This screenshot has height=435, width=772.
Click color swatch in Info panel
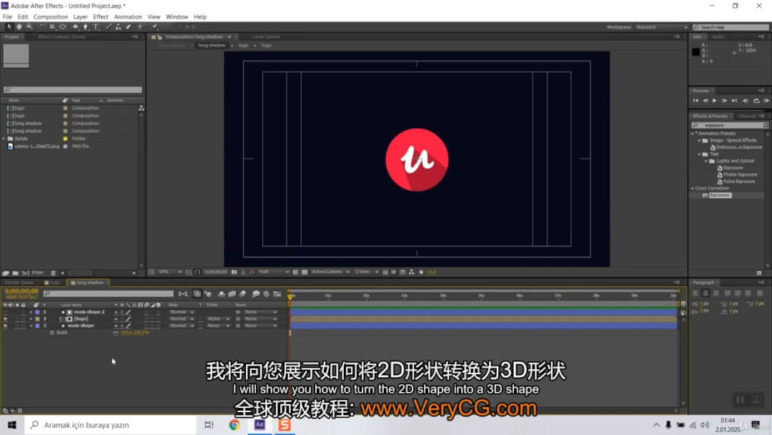click(x=696, y=52)
